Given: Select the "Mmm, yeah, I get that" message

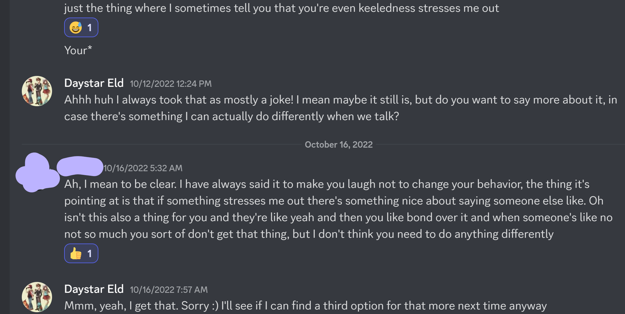Looking at the screenshot, I should click(x=305, y=306).
